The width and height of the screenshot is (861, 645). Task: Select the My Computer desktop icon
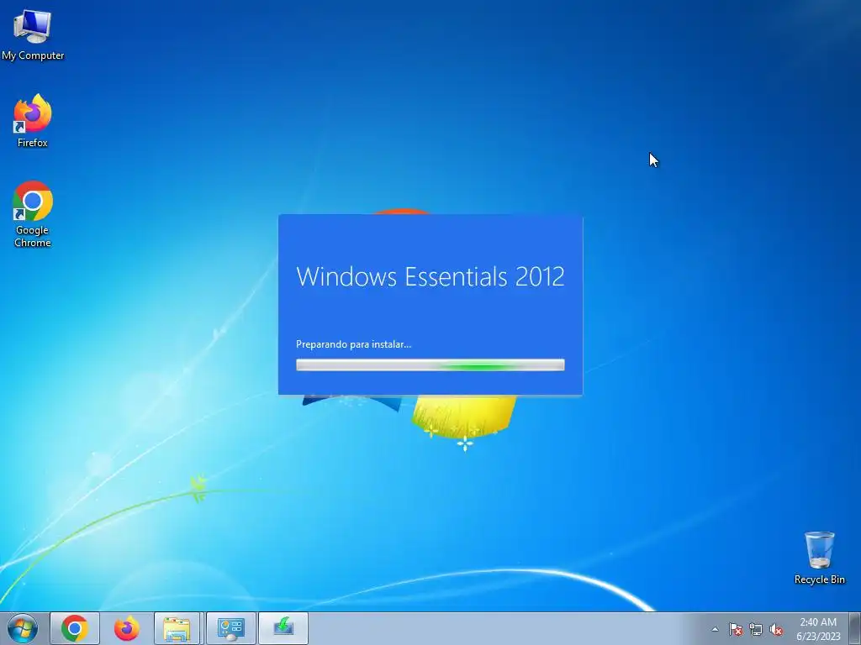coord(33,34)
